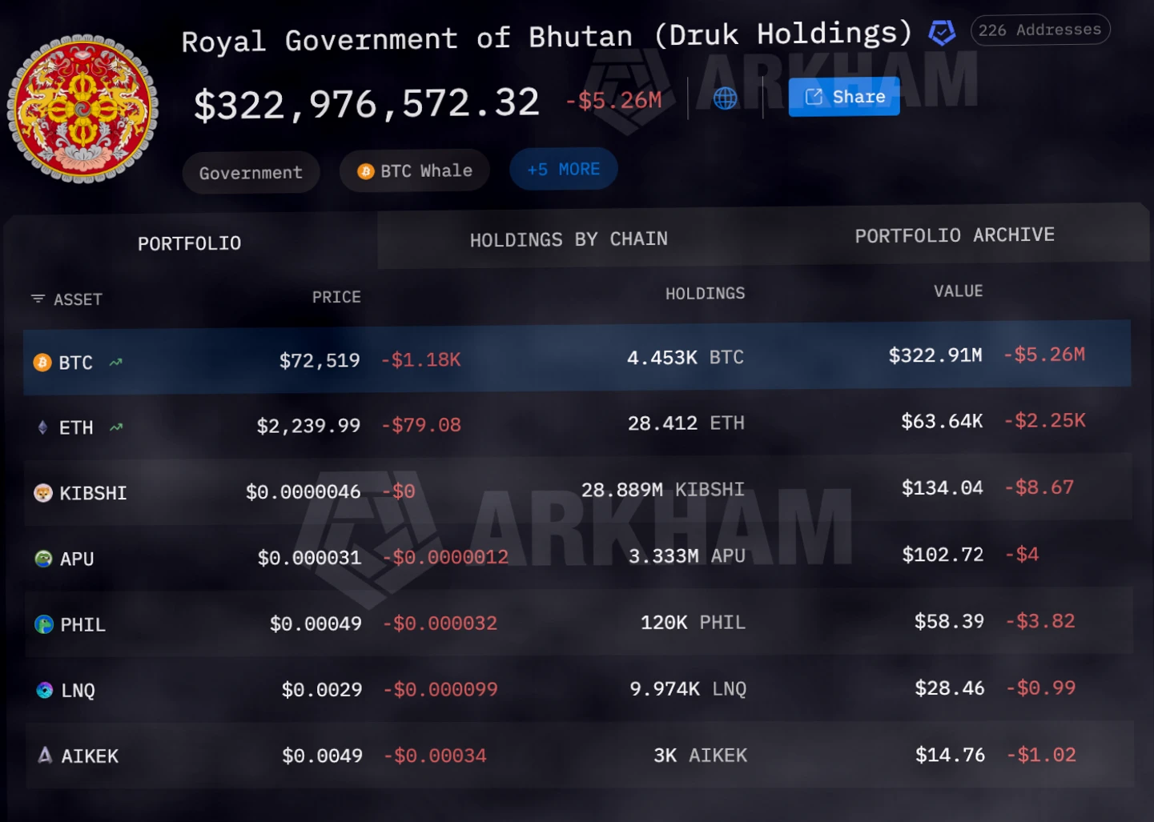Click the KIBSHI token icon

(43, 493)
